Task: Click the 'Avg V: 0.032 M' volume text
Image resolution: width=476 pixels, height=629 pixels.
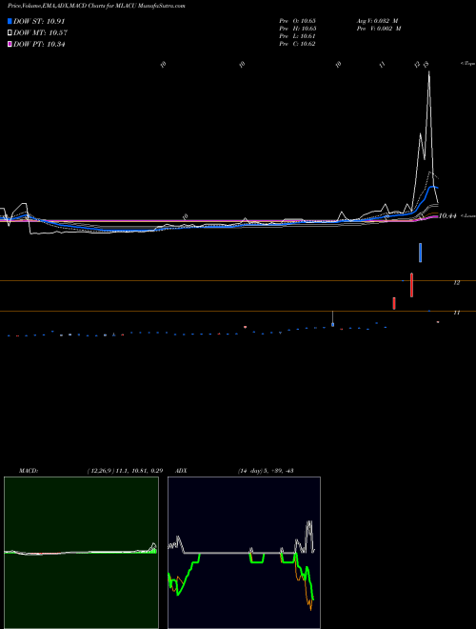Action: [378, 21]
